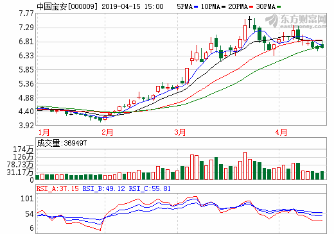The width and height of the screenshot is (334, 234).
Task: Click the 4.40 price axis label
Action: pos(26,112)
